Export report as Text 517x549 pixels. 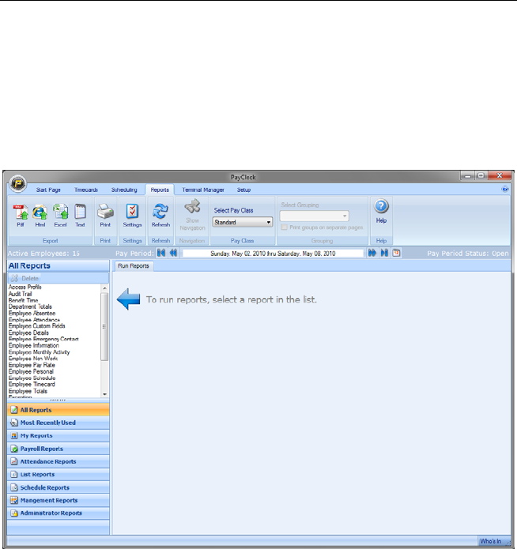coord(81,216)
